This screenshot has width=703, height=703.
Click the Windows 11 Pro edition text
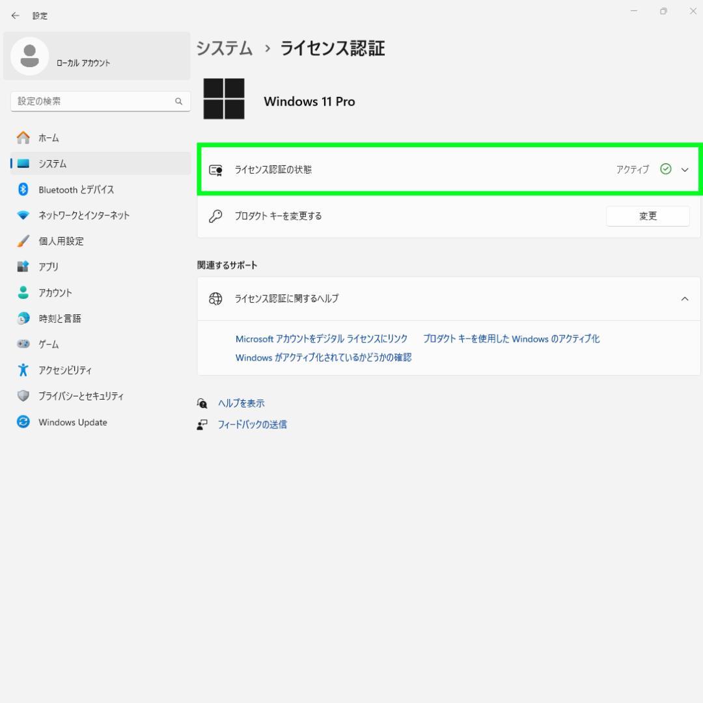(309, 102)
